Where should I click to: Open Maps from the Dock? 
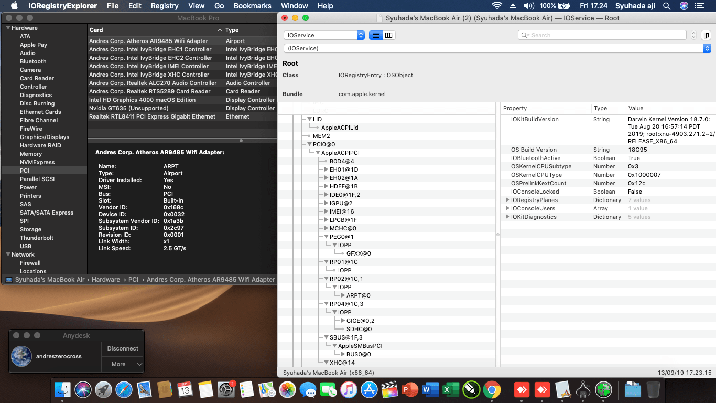[x=267, y=390]
